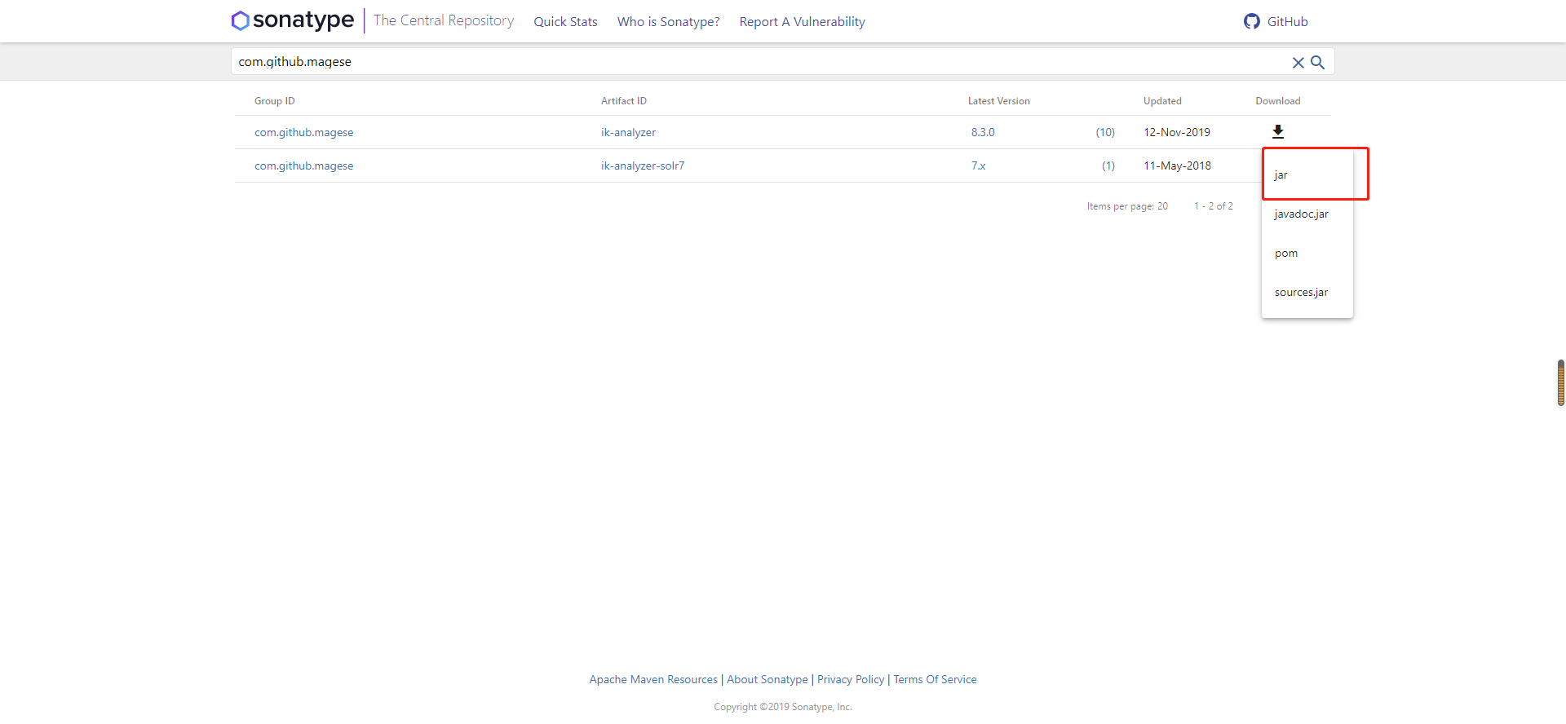This screenshot has width=1566, height=724.
Task: Select jar from the download menu
Action: pos(1307,174)
